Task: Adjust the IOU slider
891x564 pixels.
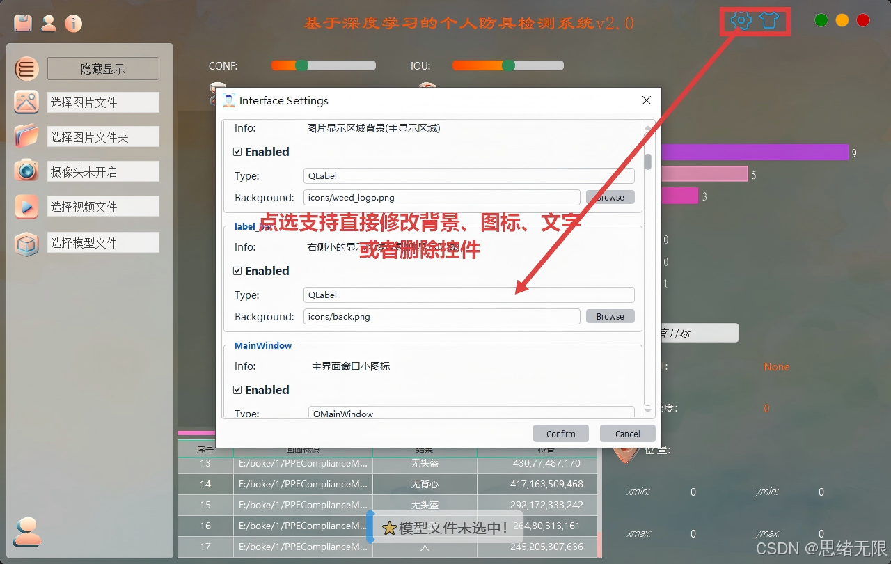Action: (x=508, y=65)
